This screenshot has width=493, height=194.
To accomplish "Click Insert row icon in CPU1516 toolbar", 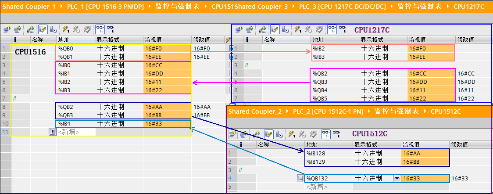I will click(7, 29).
